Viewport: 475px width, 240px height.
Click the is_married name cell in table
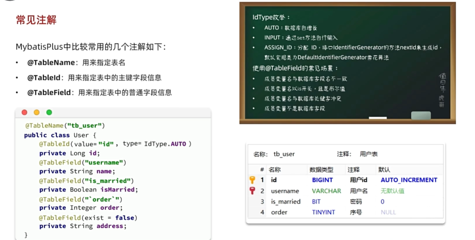pyautogui.click(x=286, y=202)
